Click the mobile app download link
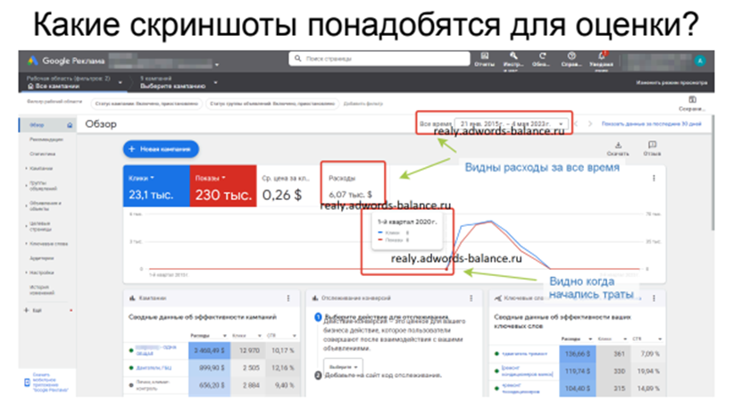The image size is (733, 419). click(51, 382)
